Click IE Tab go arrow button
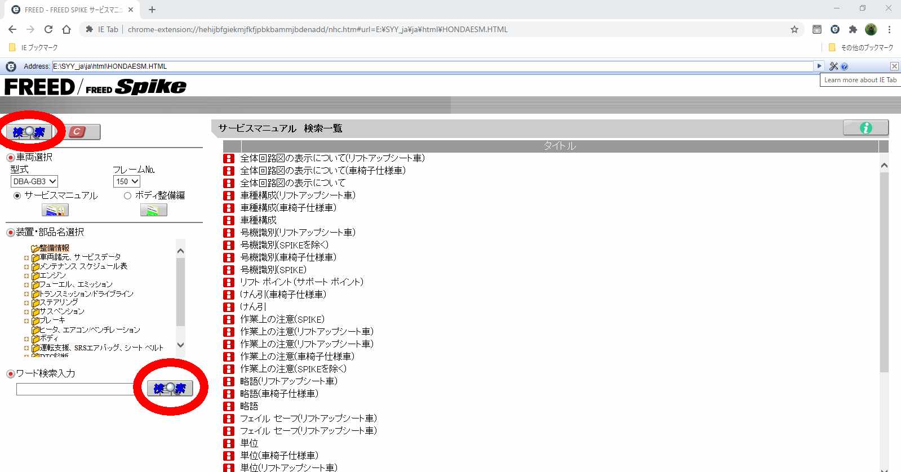 (x=819, y=66)
